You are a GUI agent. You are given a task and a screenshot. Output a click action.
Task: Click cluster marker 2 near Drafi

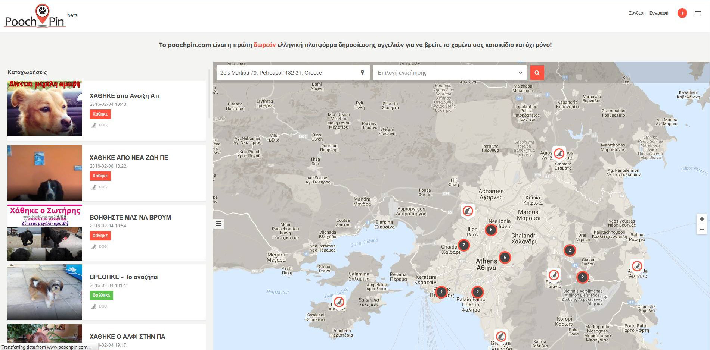[570, 250]
